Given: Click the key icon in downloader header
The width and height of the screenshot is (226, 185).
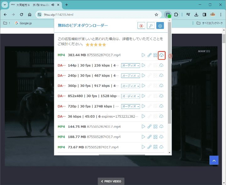Looking at the screenshot, I should click(151, 26).
